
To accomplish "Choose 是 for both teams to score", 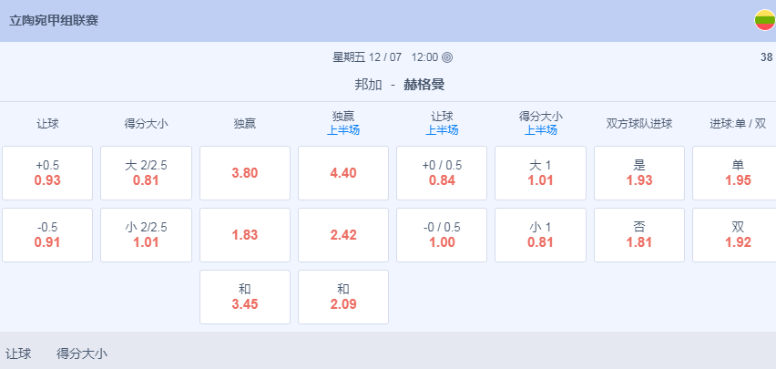I will tap(639, 173).
